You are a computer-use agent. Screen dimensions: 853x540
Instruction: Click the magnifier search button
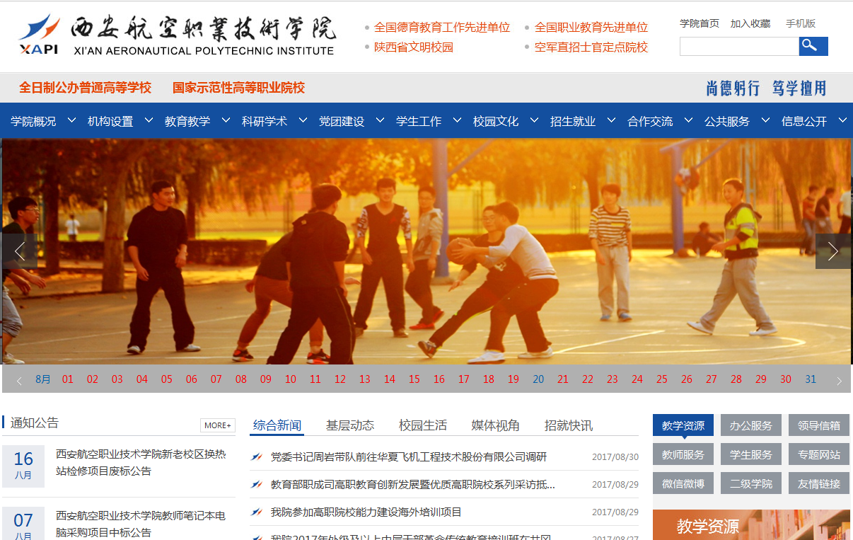[x=813, y=46]
